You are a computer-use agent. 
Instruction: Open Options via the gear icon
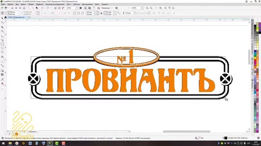click(x=117, y=8)
